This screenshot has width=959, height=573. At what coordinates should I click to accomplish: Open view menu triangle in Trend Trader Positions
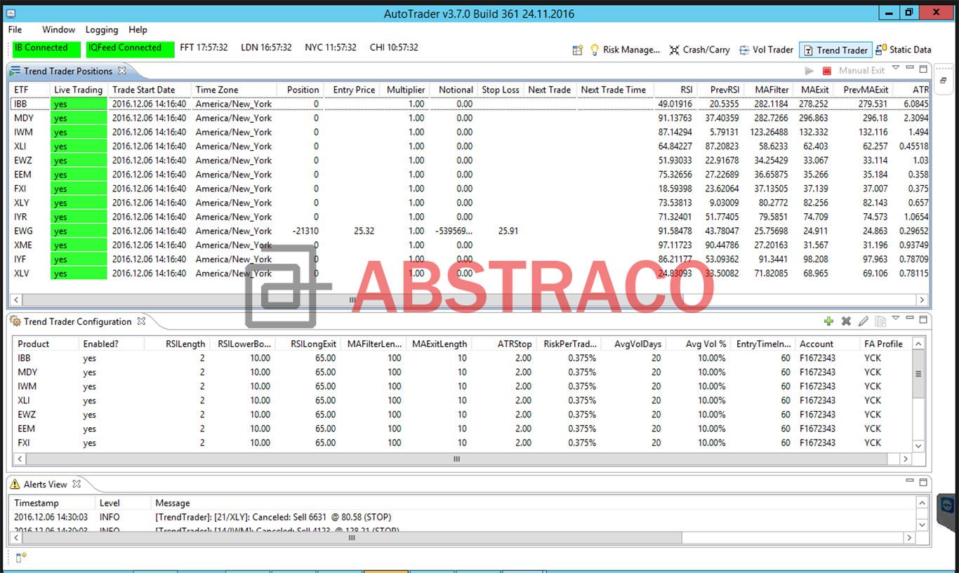click(895, 69)
